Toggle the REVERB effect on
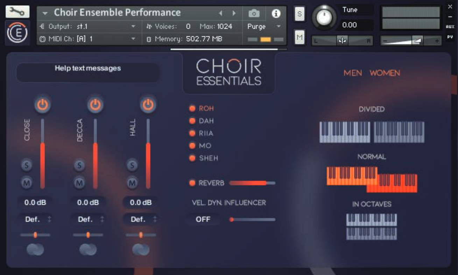458x275 pixels. coord(192,183)
